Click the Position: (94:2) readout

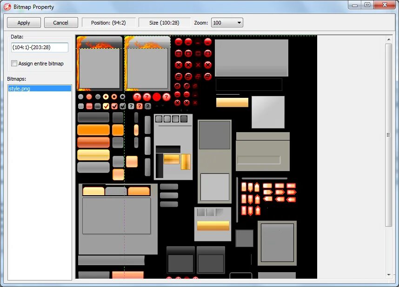click(x=108, y=23)
